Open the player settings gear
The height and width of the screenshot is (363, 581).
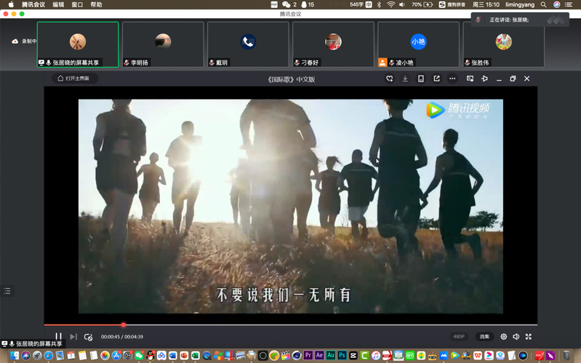coord(503,337)
